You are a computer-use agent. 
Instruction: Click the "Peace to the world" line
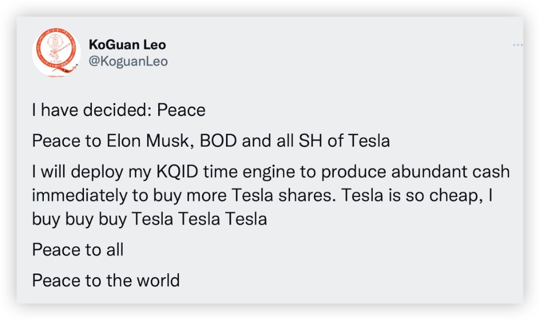(105, 280)
